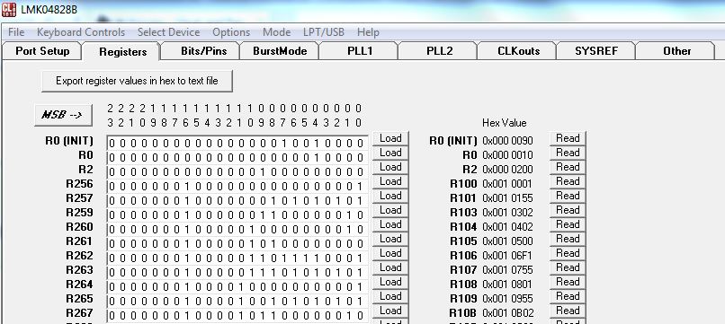Select hex value 0x001 0B02
The image size is (725, 324).
[507, 313]
